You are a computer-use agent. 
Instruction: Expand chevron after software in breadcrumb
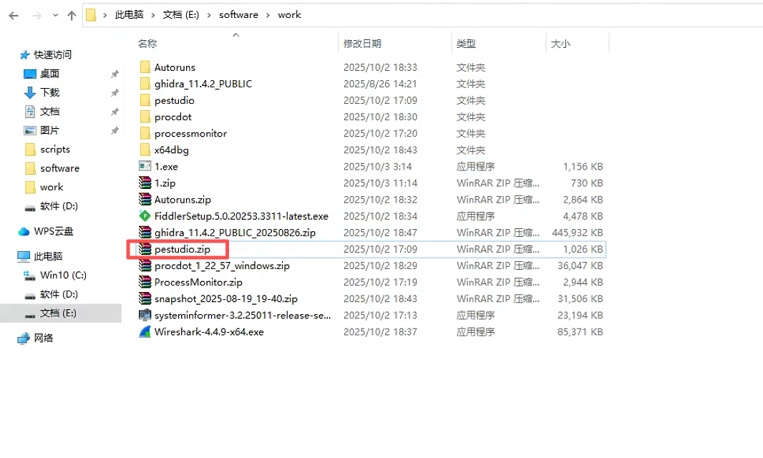click(x=268, y=15)
